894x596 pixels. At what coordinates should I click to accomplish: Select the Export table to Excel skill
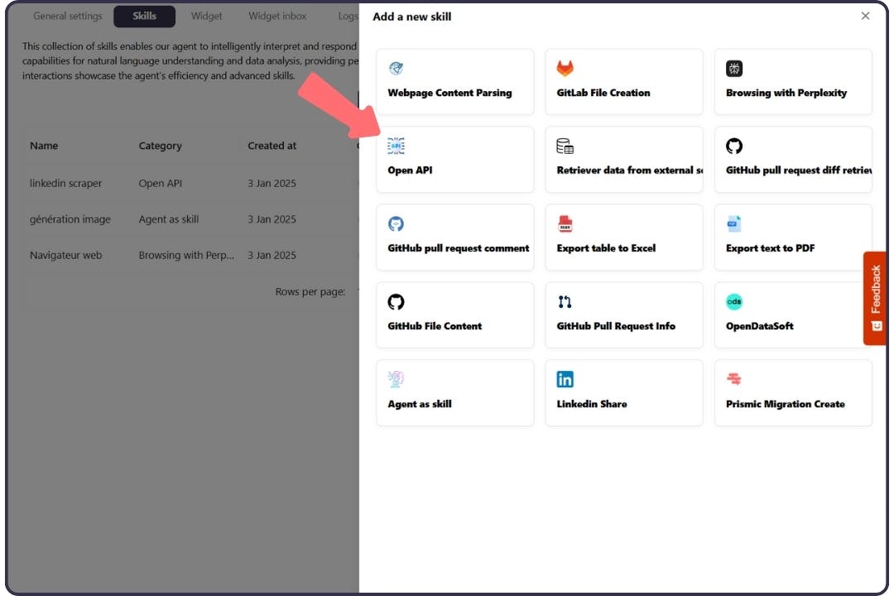coord(624,238)
